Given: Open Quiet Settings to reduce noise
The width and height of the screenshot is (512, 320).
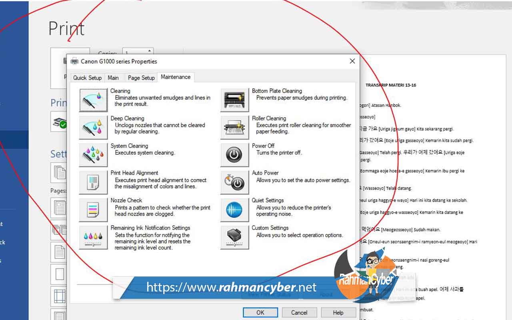Looking at the screenshot, I should 234,209.
